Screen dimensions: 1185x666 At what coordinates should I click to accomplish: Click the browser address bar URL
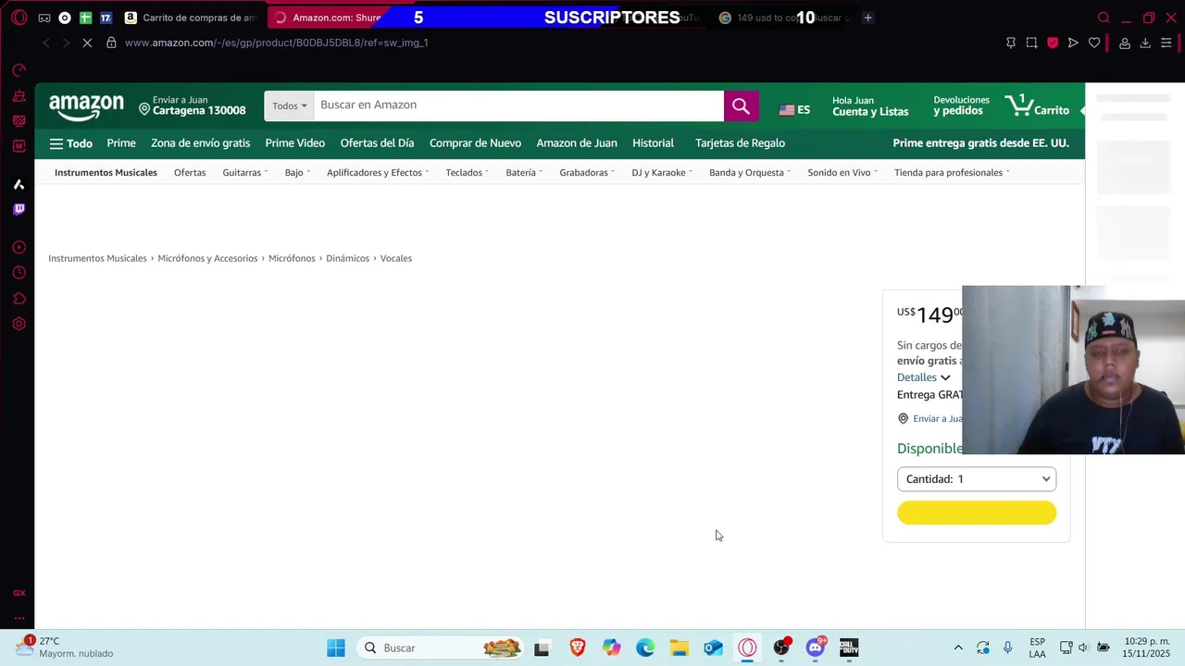(x=277, y=43)
